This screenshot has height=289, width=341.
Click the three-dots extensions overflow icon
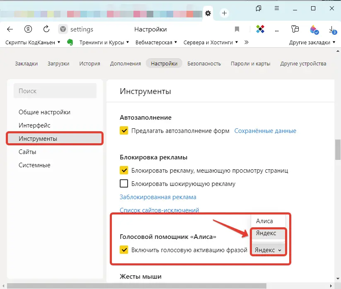pos(277,29)
